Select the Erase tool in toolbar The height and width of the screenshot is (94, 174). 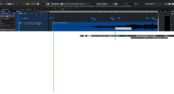coord(67,4)
